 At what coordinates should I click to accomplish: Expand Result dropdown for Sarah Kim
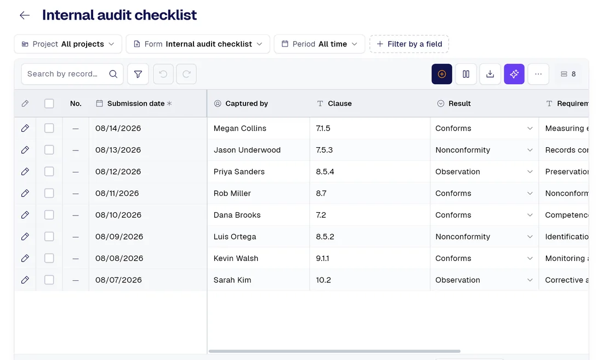click(x=530, y=280)
